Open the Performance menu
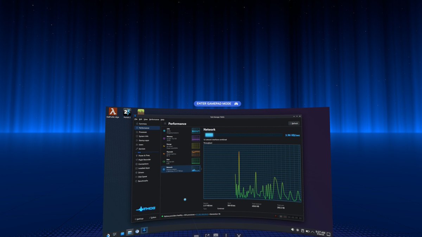 tap(154, 119)
